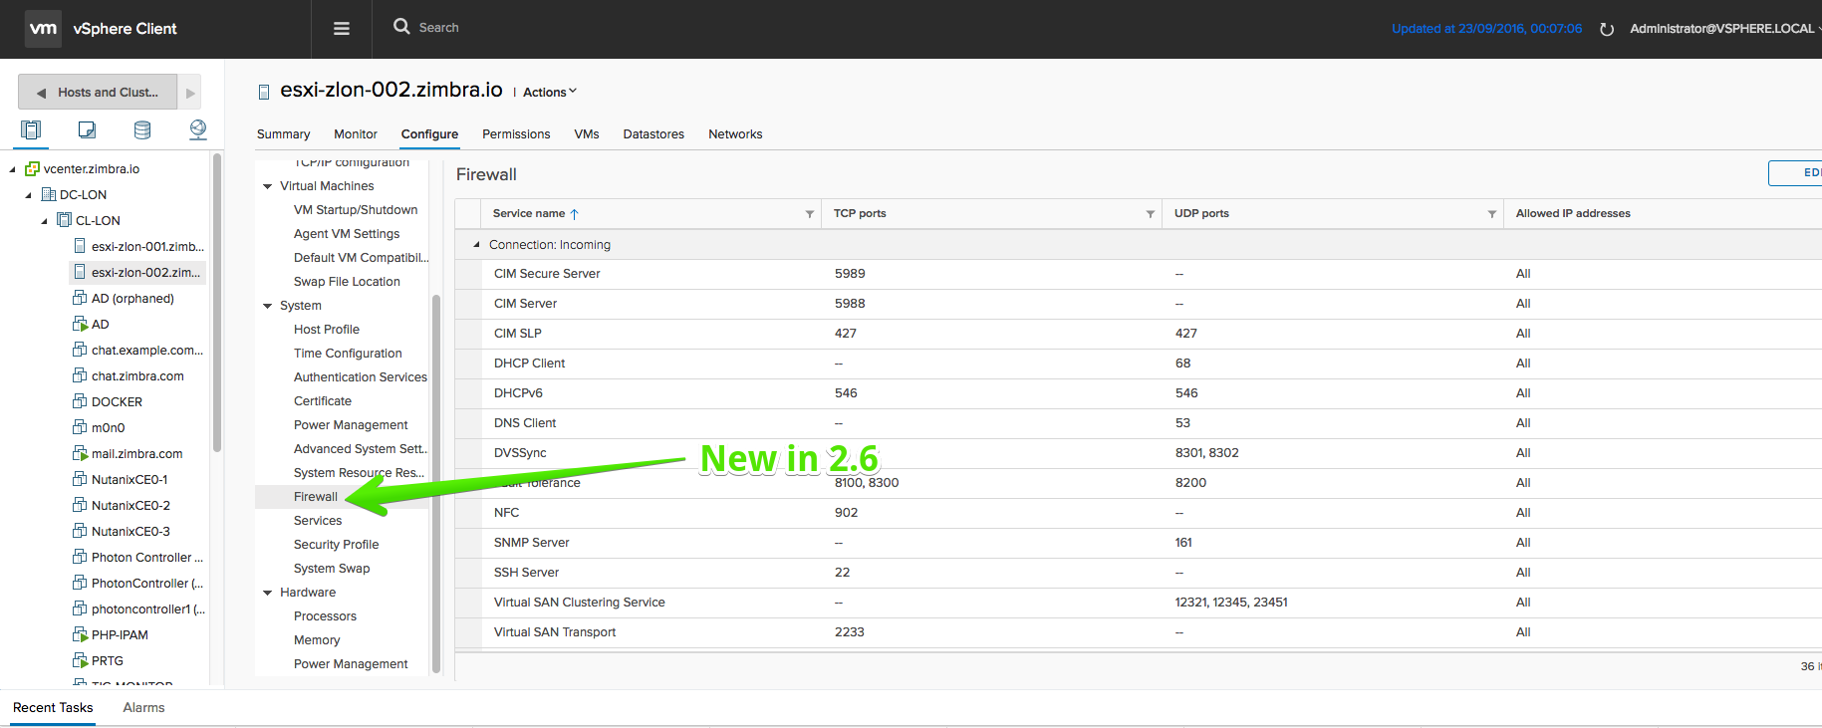Select chat.zimbra.com in the inventory tree
Image resolution: width=1822 pixels, height=728 pixels.
pos(137,376)
